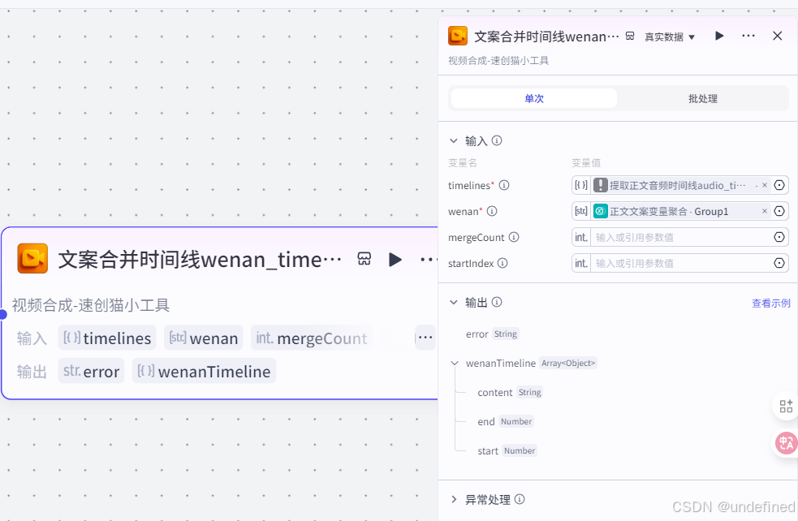This screenshot has height=521, width=798.
Task: Show info tooltip for 输入 section
Action: coord(497,140)
